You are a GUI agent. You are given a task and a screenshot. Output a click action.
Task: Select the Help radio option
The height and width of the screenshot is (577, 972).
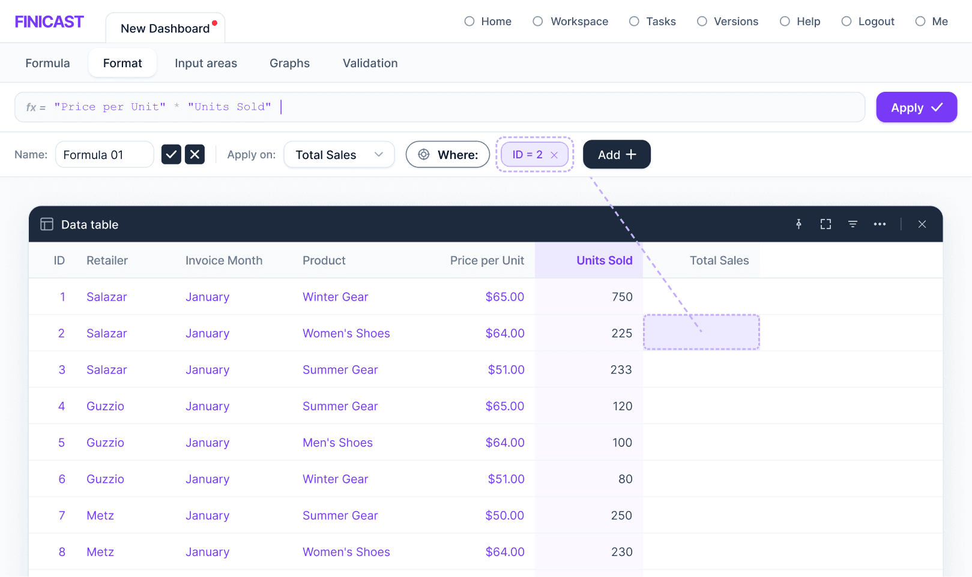pyautogui.click(x=785, y=22)
